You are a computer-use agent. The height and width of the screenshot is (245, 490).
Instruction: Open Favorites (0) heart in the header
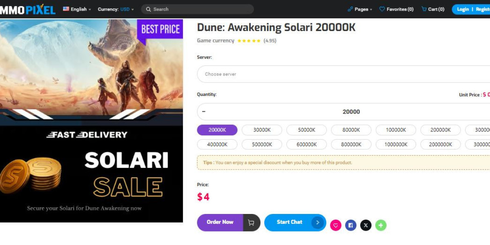coord(396,9)
